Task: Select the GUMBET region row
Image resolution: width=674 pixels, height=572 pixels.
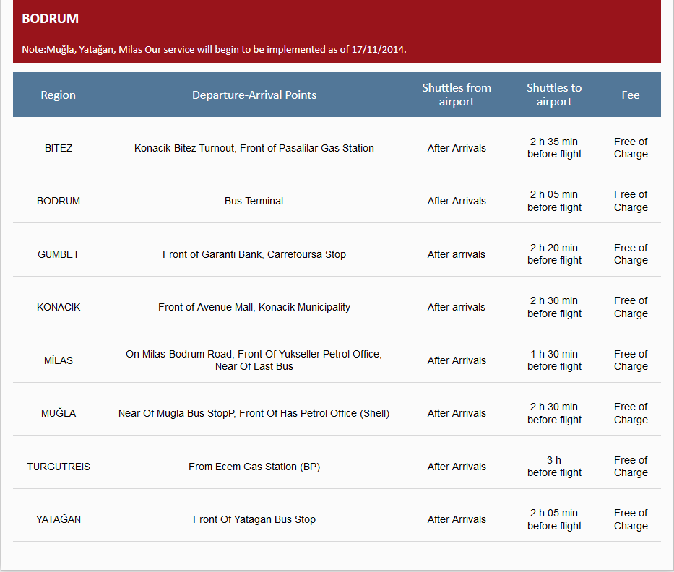Action: (59, 254)
